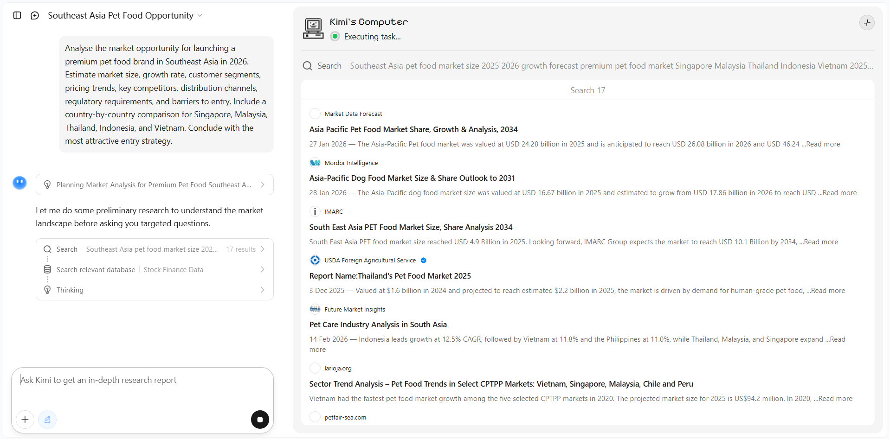Open the Southeast Asia Pet Food Opportunity title dropdown
The height and width of the screenshot is (439, 890).
(x=125, y=15)
